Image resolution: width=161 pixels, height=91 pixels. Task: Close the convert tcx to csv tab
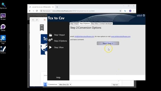pos(53,7)
